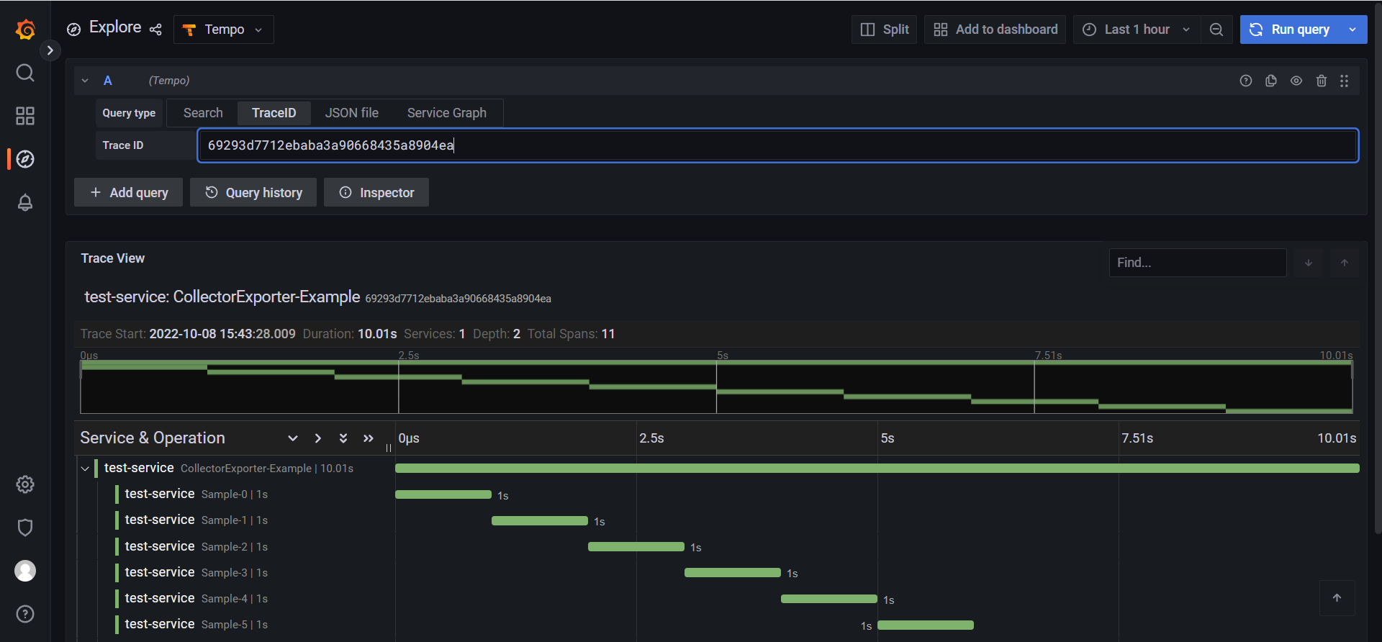This screenshot has width=1382, height=642.
Task: Select the JSON file query type tab
Action: (352, 113)
